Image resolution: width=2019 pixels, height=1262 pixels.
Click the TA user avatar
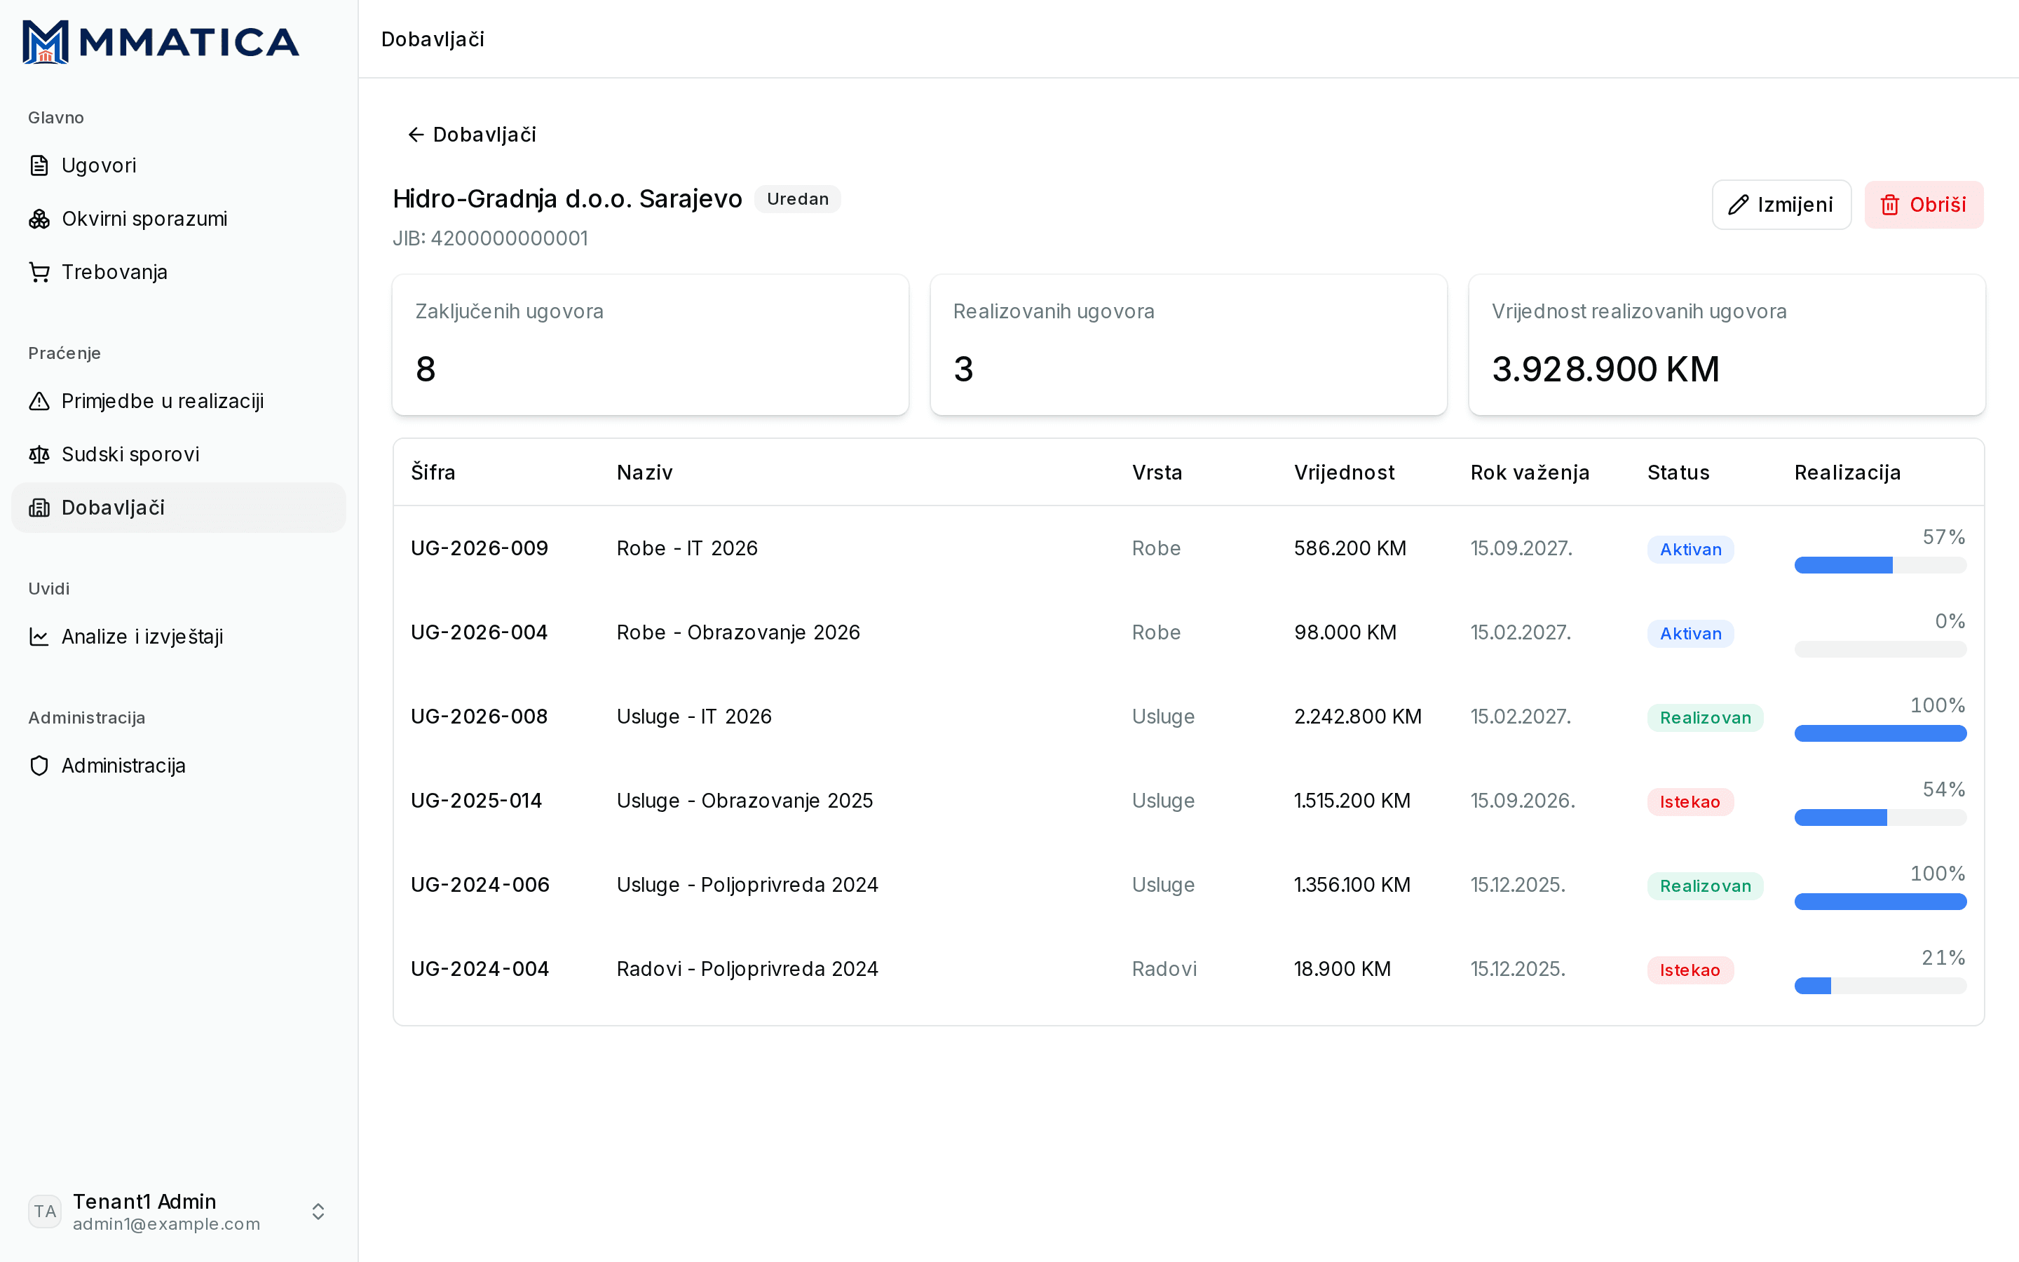[x=45, y=1211]
